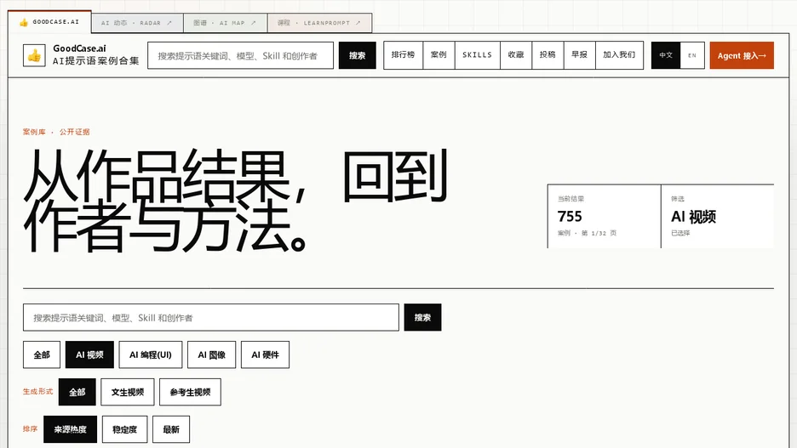Click GoodCase.ai site title text
This screenshot has height=448, width=797.
80,48
